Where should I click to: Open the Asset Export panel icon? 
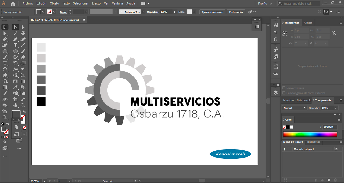click(x=276, y=67)
